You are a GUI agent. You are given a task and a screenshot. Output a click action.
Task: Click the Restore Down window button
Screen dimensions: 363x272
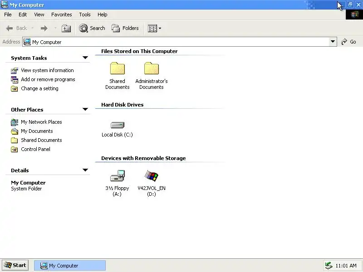[x=350, y=5]
